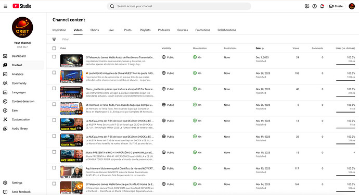Click the Content detection icon
The height and width of the screenshot is (195, 359).
tap(5, 101)
